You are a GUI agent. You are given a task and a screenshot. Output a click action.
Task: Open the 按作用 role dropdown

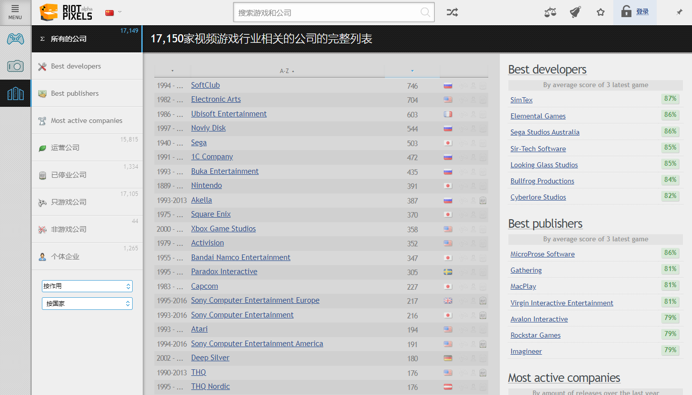coord(87,286)
